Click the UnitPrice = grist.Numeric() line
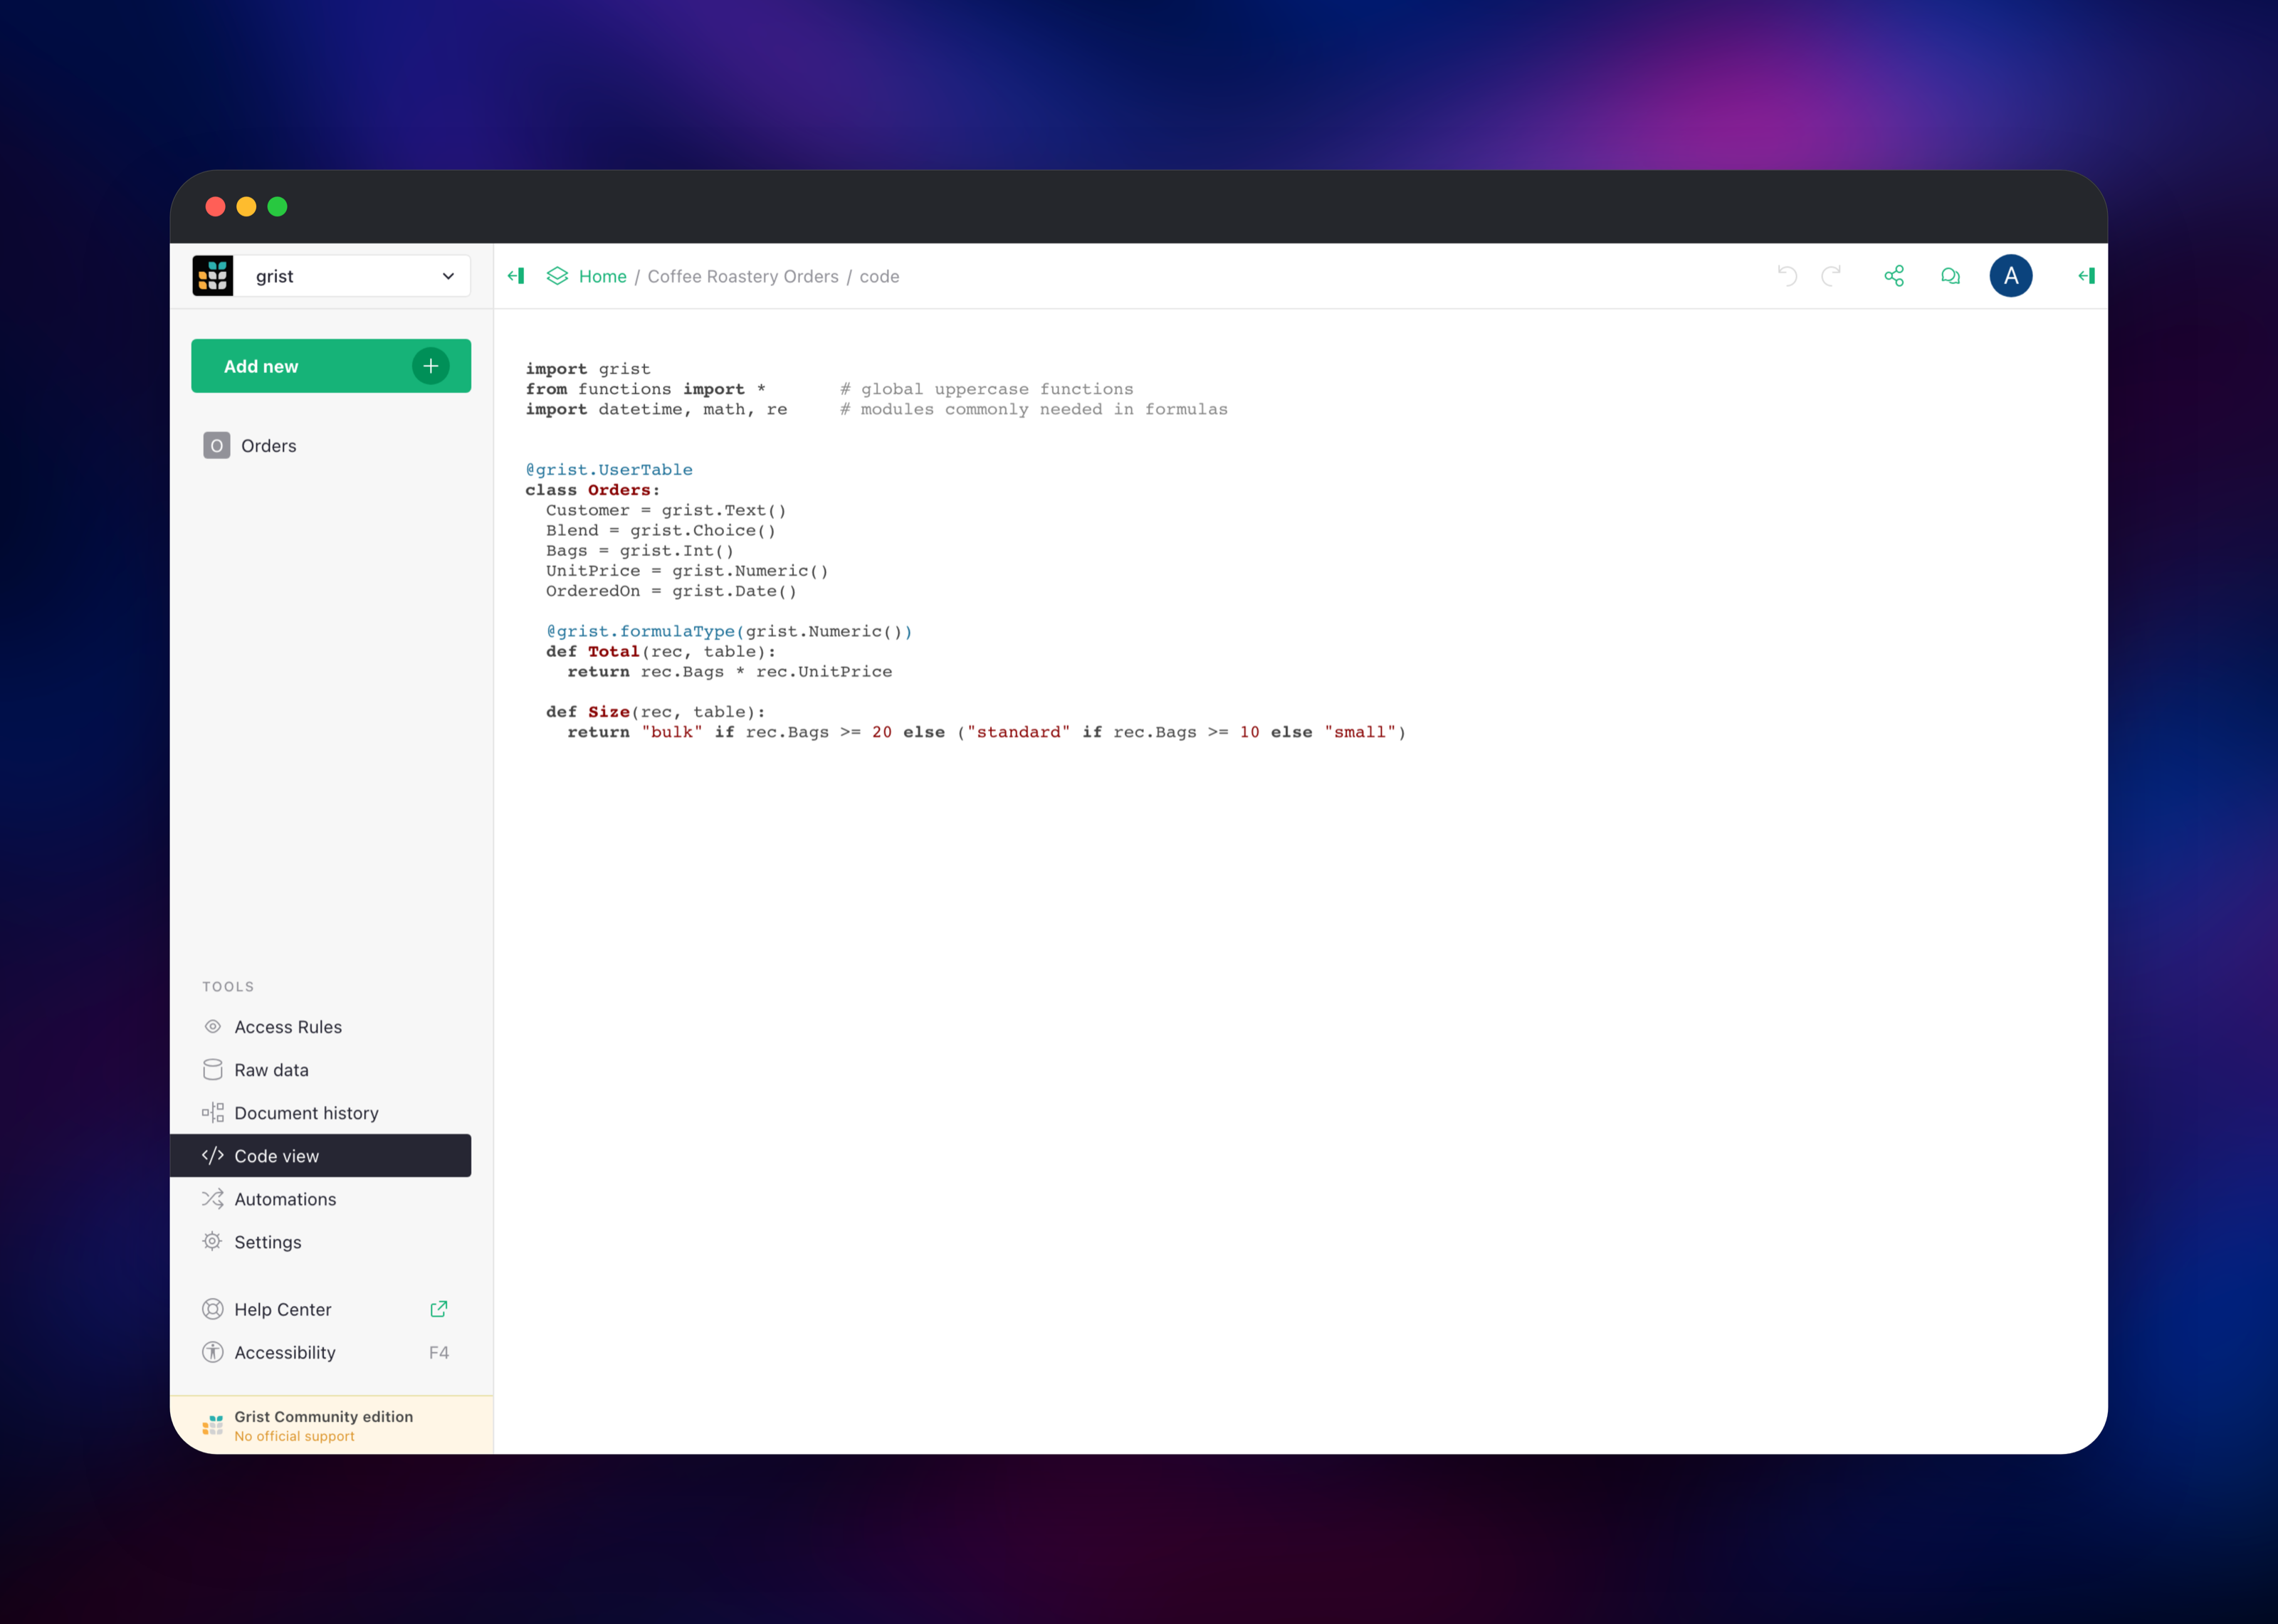Viewport: 2278px width, 1624px height. pyautogui.click(x=687, y=571)
